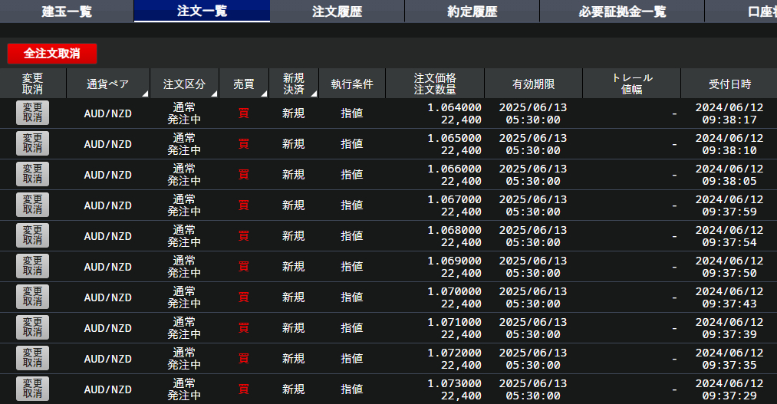Viewport: 777px width, 404px height.
Task: Click the received time 09:37:54
Action: (x=729, y=242)
